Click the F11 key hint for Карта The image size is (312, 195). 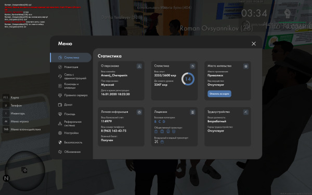click(6, 97)
